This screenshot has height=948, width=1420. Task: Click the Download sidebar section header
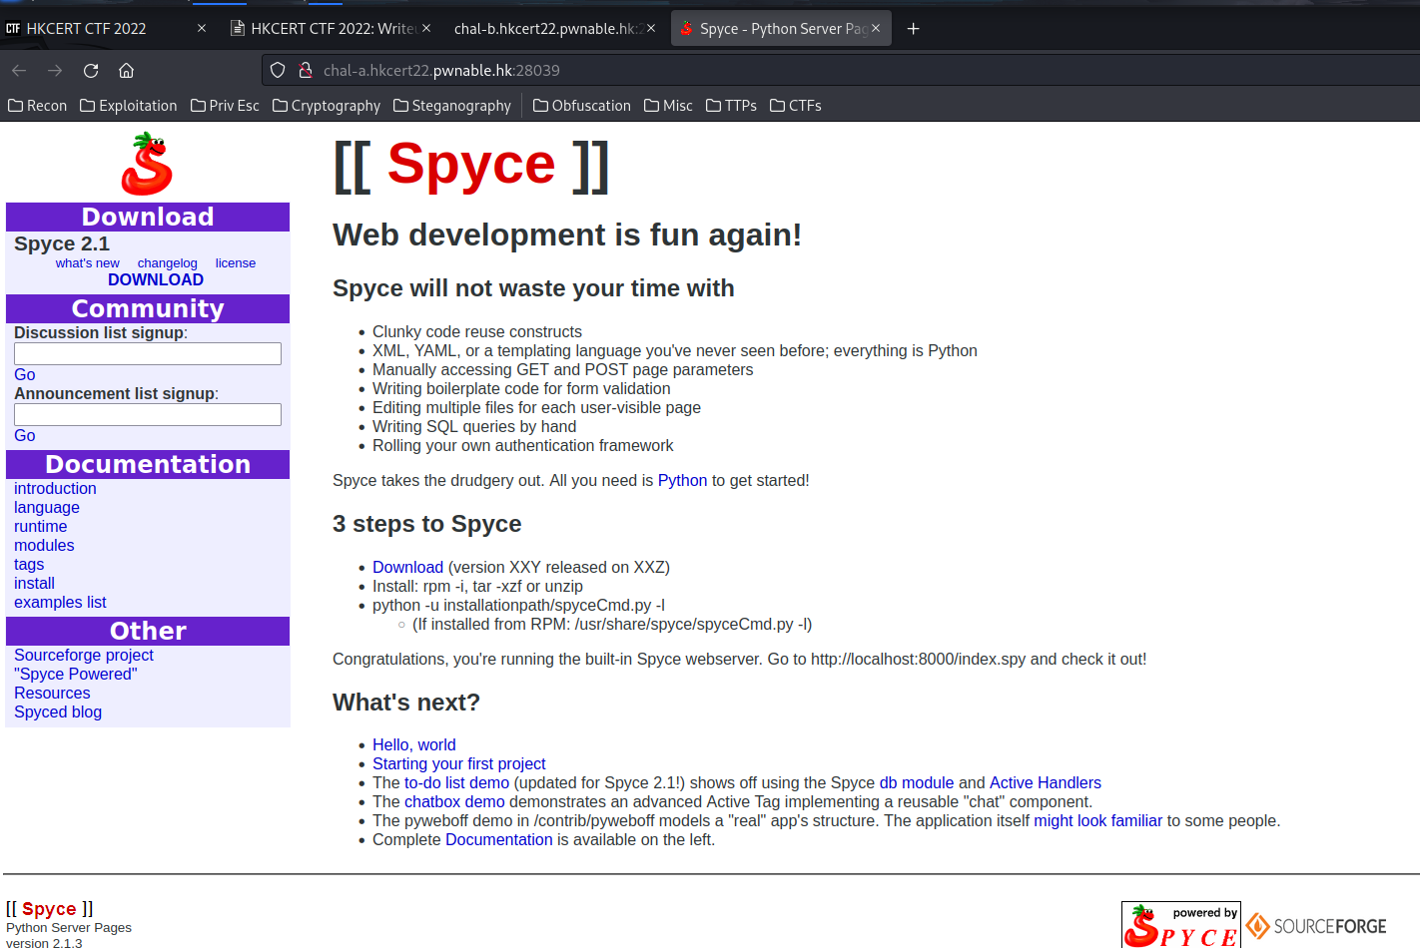[148, 218]
